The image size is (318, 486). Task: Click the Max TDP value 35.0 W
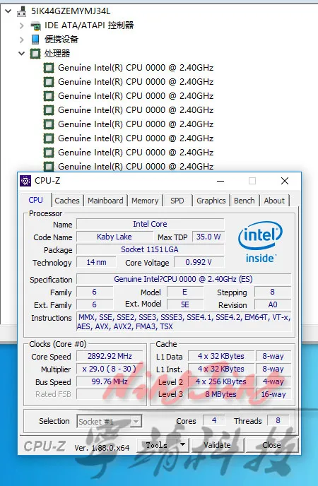208,237
